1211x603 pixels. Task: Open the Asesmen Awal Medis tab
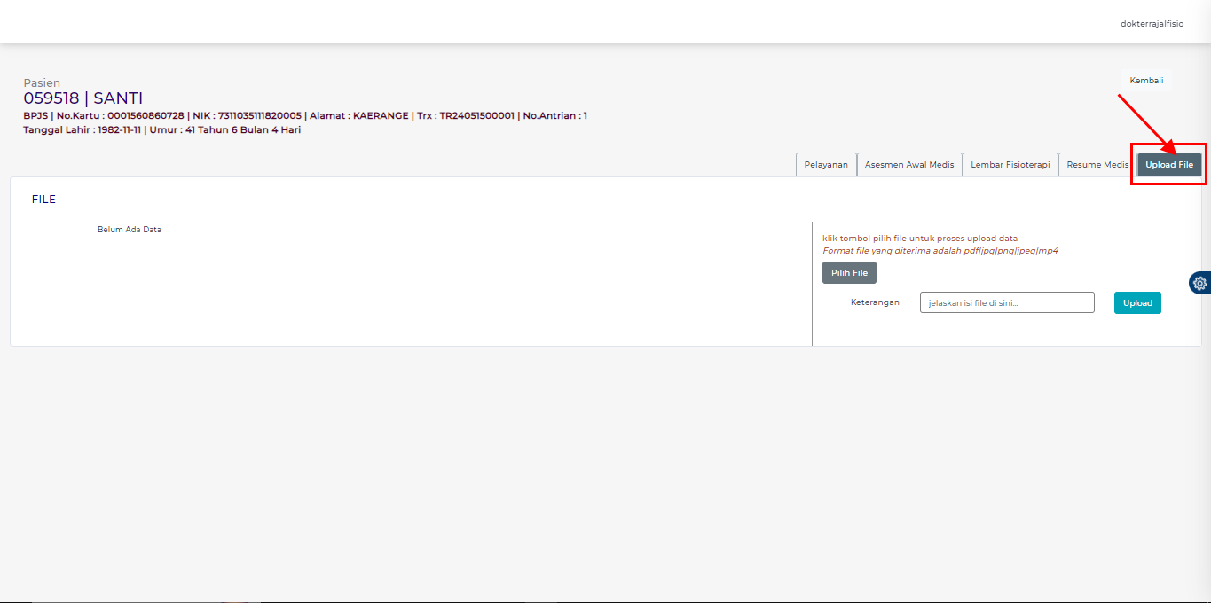coord(908,165)
